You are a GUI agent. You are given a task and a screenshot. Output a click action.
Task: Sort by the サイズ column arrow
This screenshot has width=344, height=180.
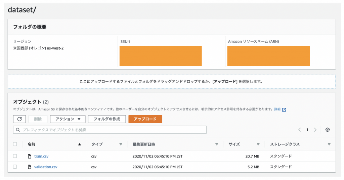pos(258,144)
